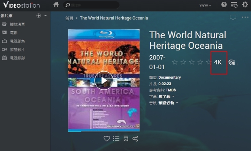Click the movie poster thumbnail
The height and width of the screenshot is (151, 251).
pos(104,80)
